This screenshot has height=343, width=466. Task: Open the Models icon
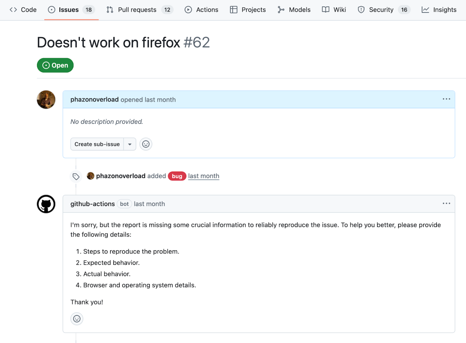click(x=281, y=9)
